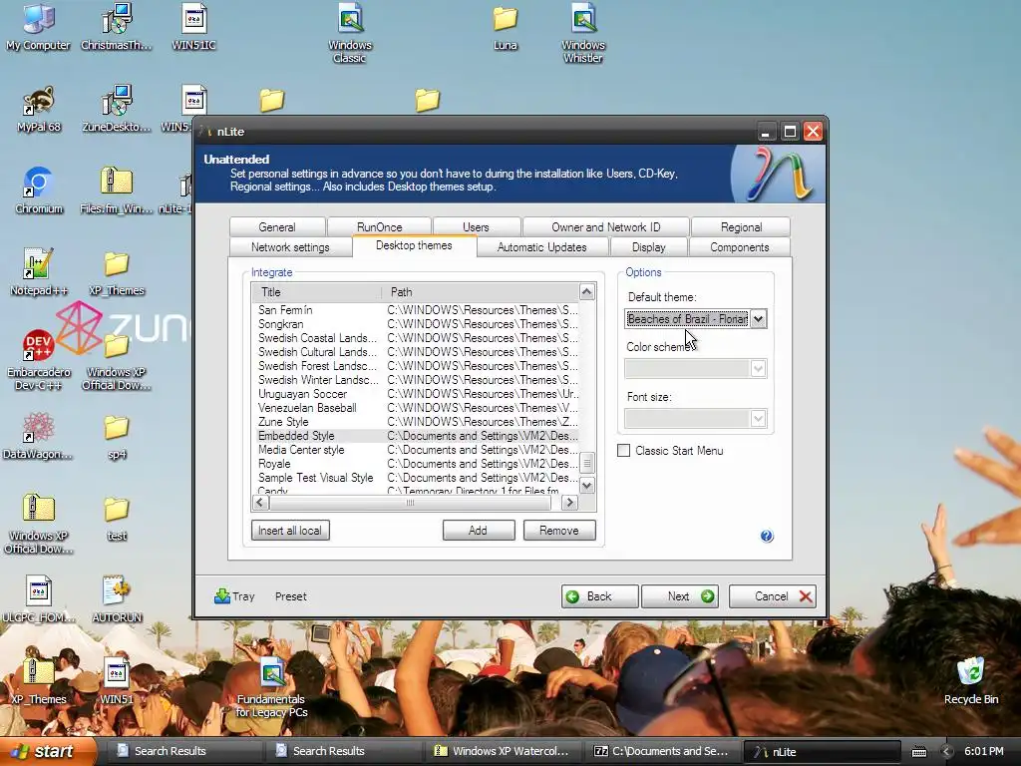Select the Zune Style theme row
The width and height of the screenshot is (1021, 766).
(x=416, y=422)
